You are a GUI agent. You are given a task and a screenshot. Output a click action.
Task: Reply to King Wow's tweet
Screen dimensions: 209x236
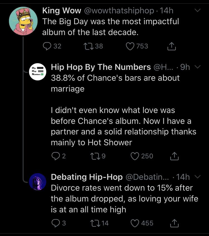coord(47,46)
